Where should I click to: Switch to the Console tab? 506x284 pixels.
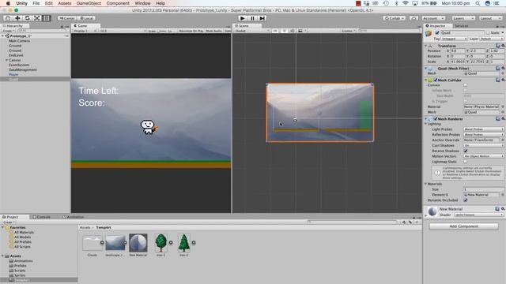click(x=42, y=217)
